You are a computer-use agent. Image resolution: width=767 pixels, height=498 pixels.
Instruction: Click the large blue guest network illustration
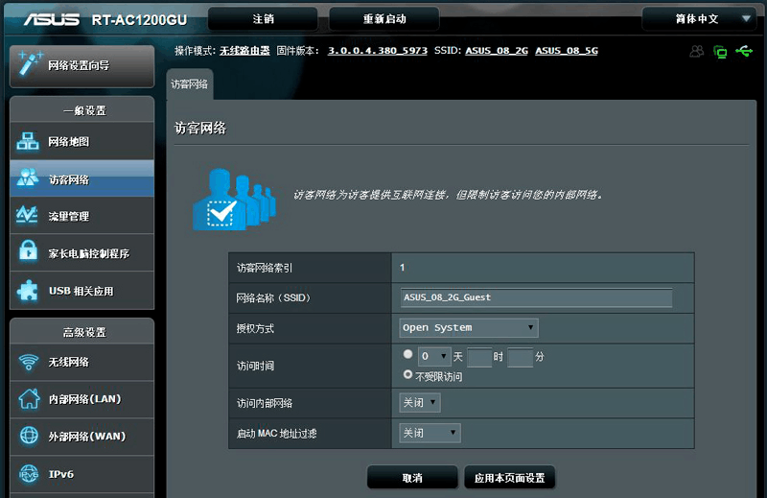coord(234,200)
